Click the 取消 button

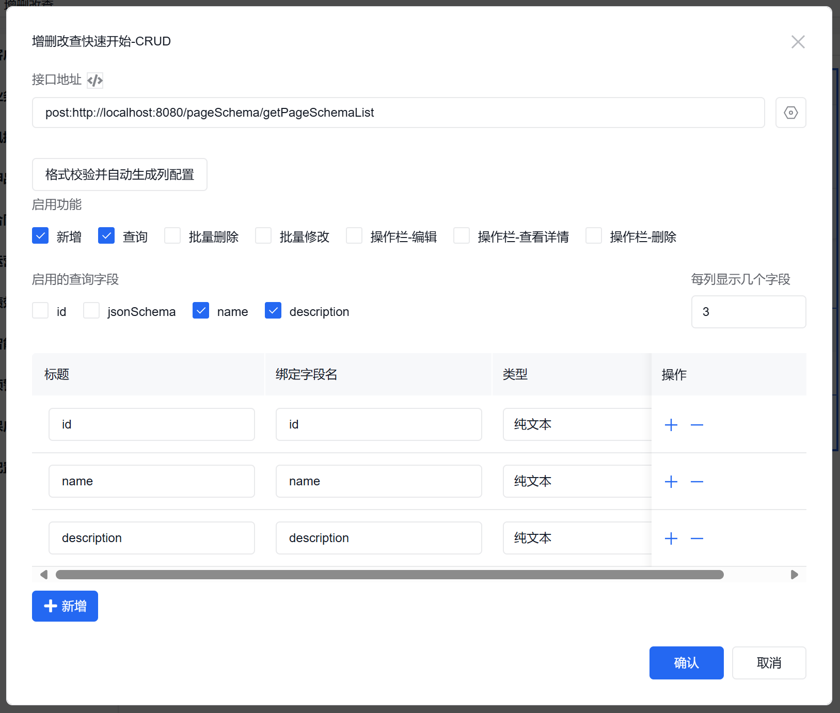(x=768, y=663)
